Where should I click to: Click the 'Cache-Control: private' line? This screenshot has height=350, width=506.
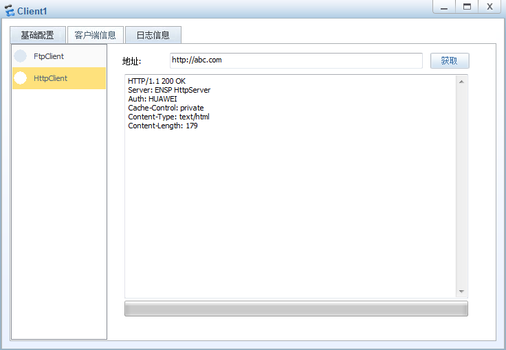166,108
